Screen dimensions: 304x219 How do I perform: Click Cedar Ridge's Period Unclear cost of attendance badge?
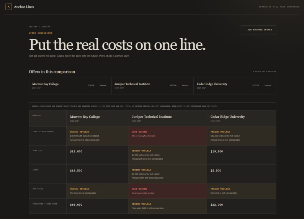coord(220,132)
